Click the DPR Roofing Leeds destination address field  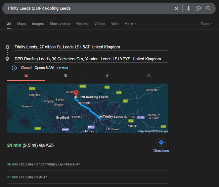pyautogui.click(x=91, y=59)
